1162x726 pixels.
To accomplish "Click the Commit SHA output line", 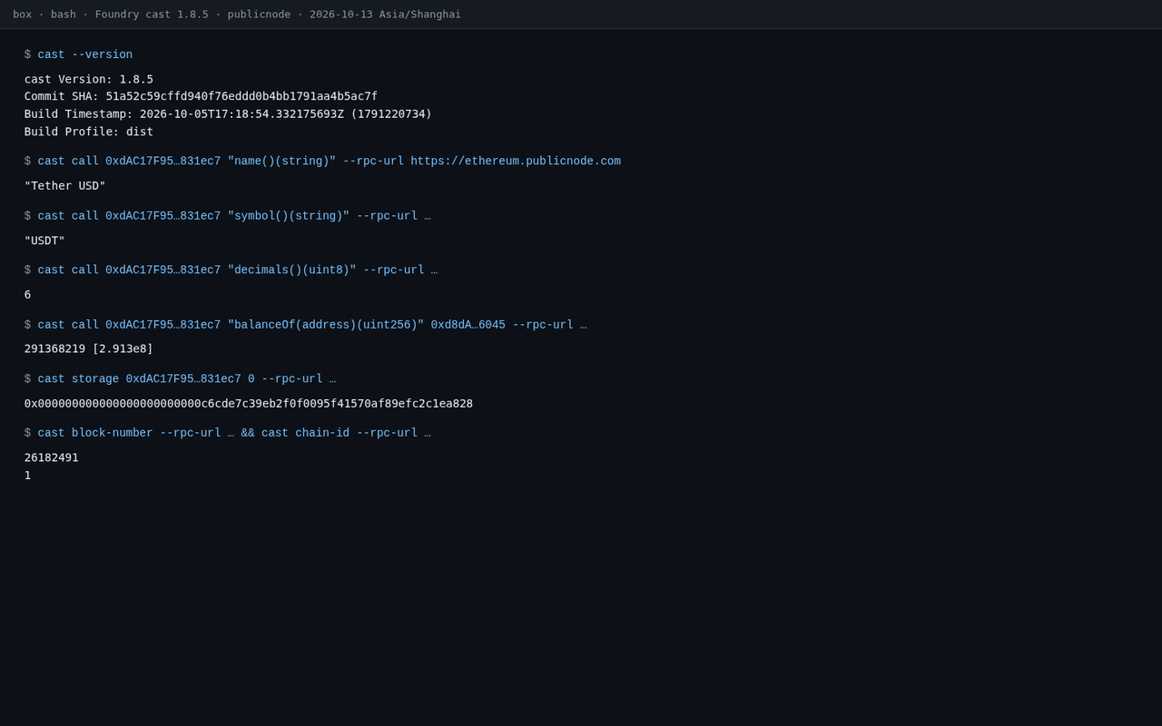I will click(201, 96).
